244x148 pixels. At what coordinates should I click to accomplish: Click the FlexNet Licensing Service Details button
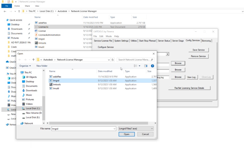point(189,88)
